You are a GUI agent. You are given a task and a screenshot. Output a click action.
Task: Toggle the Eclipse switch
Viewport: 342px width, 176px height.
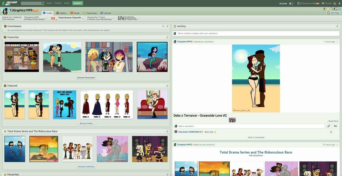point(291,4)
